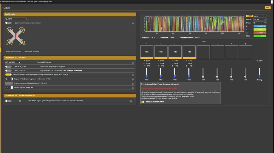This screenshot has width=274, height=153.
Task: Expand the DSHOT300 protocol dropdown
Action: click(13, 62)
